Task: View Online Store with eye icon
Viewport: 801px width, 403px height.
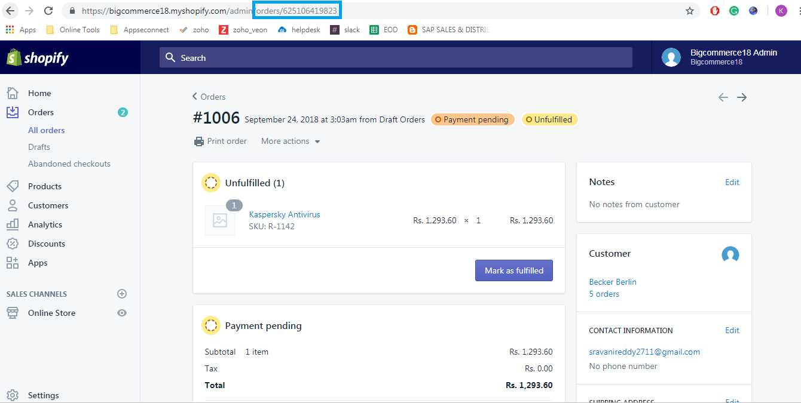Action: click(x=122, y=313)
